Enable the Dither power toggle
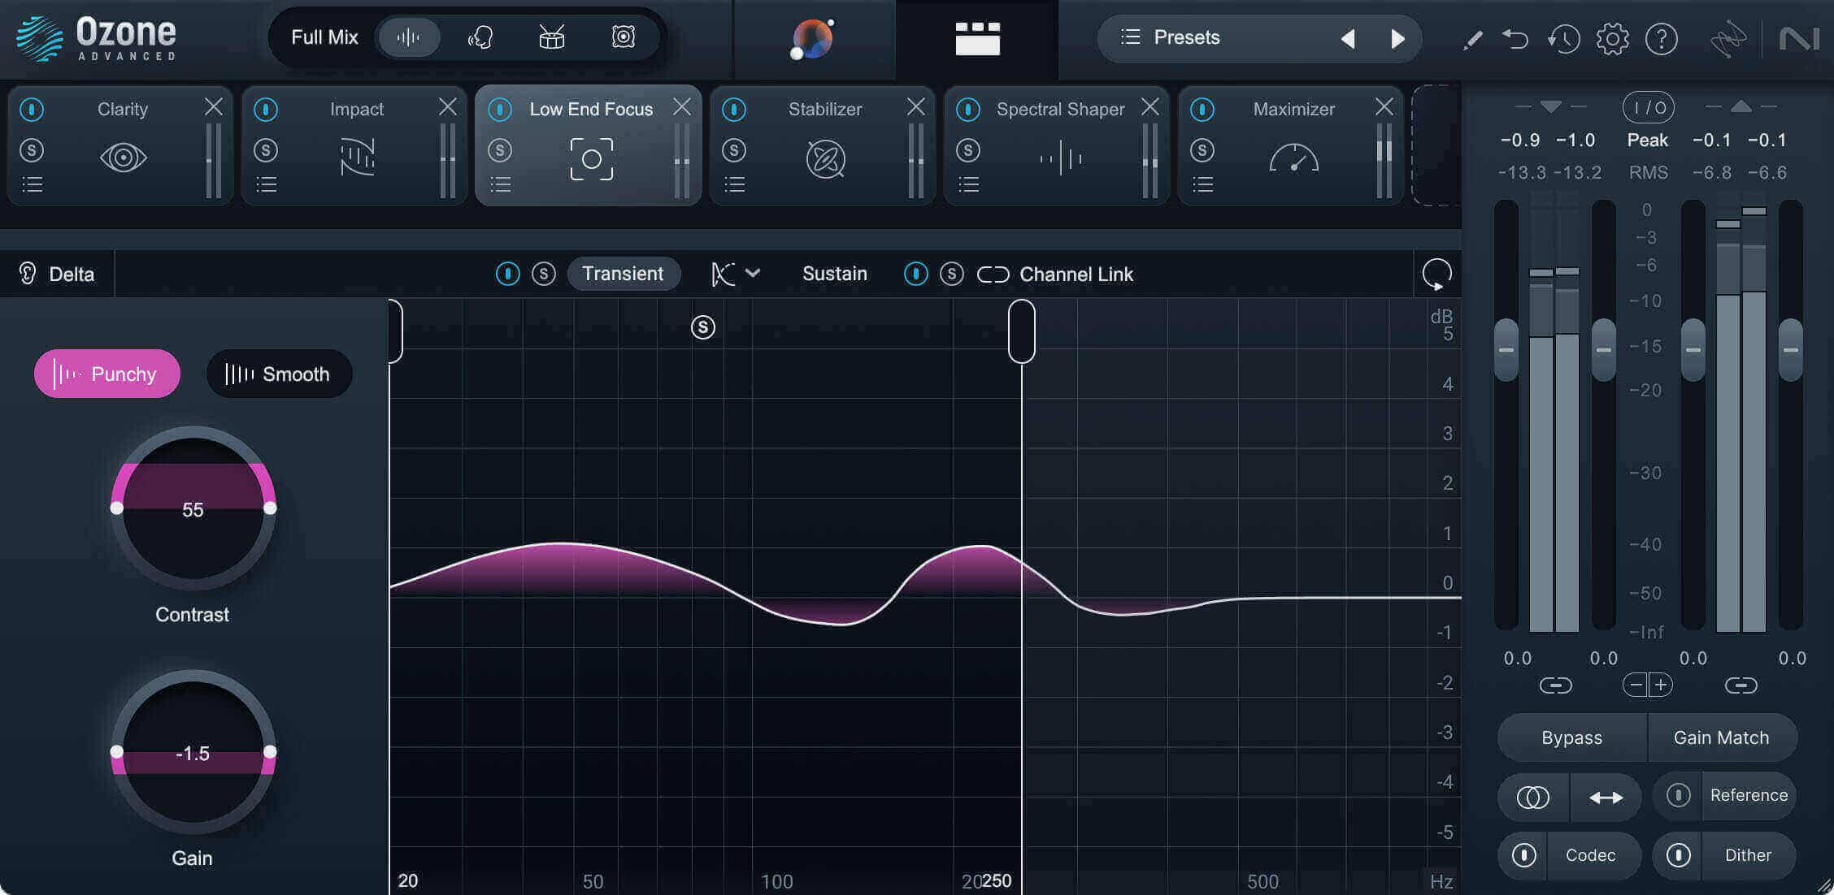Screen dimensions: 1834x895 tap(1678, 855)
